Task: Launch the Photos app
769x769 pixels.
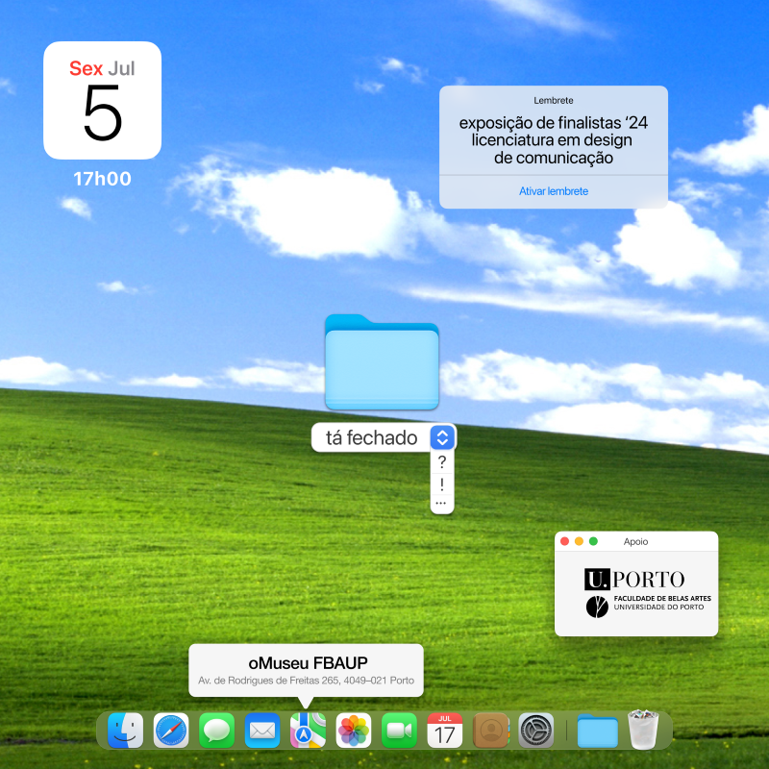Action: coord(353,731)
